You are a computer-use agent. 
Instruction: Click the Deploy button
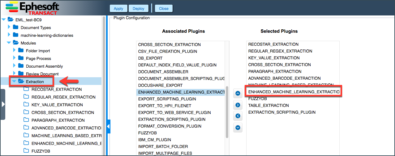[139, 9]
